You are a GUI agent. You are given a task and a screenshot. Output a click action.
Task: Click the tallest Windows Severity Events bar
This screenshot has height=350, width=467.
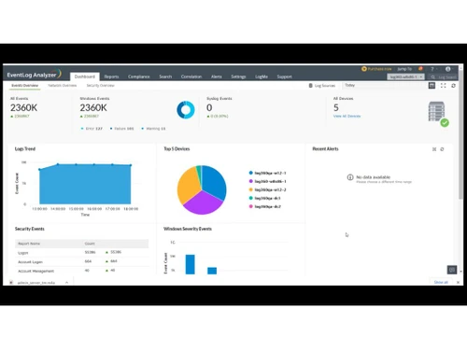coord(191,264)
